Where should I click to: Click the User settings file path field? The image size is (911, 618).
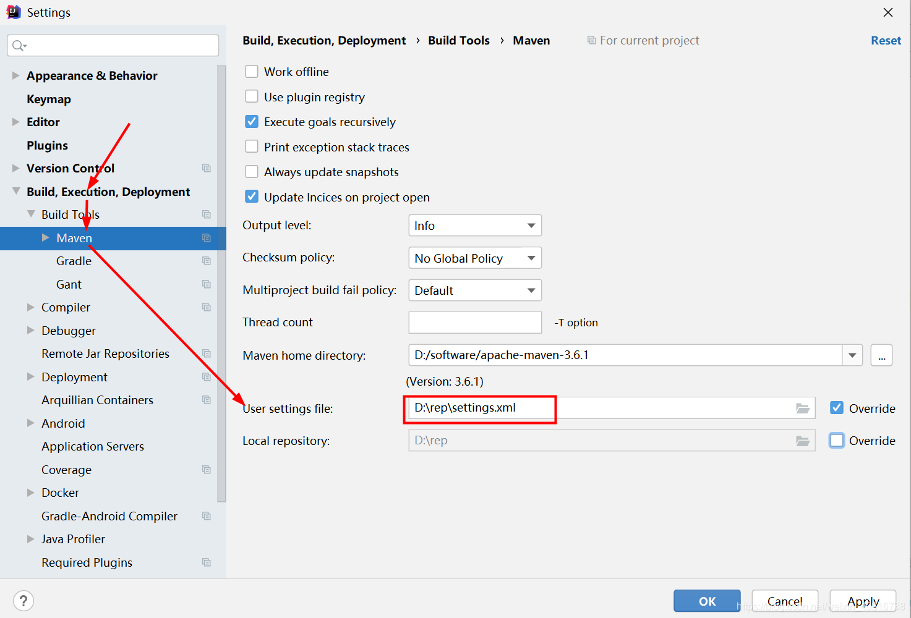[612, 408]
